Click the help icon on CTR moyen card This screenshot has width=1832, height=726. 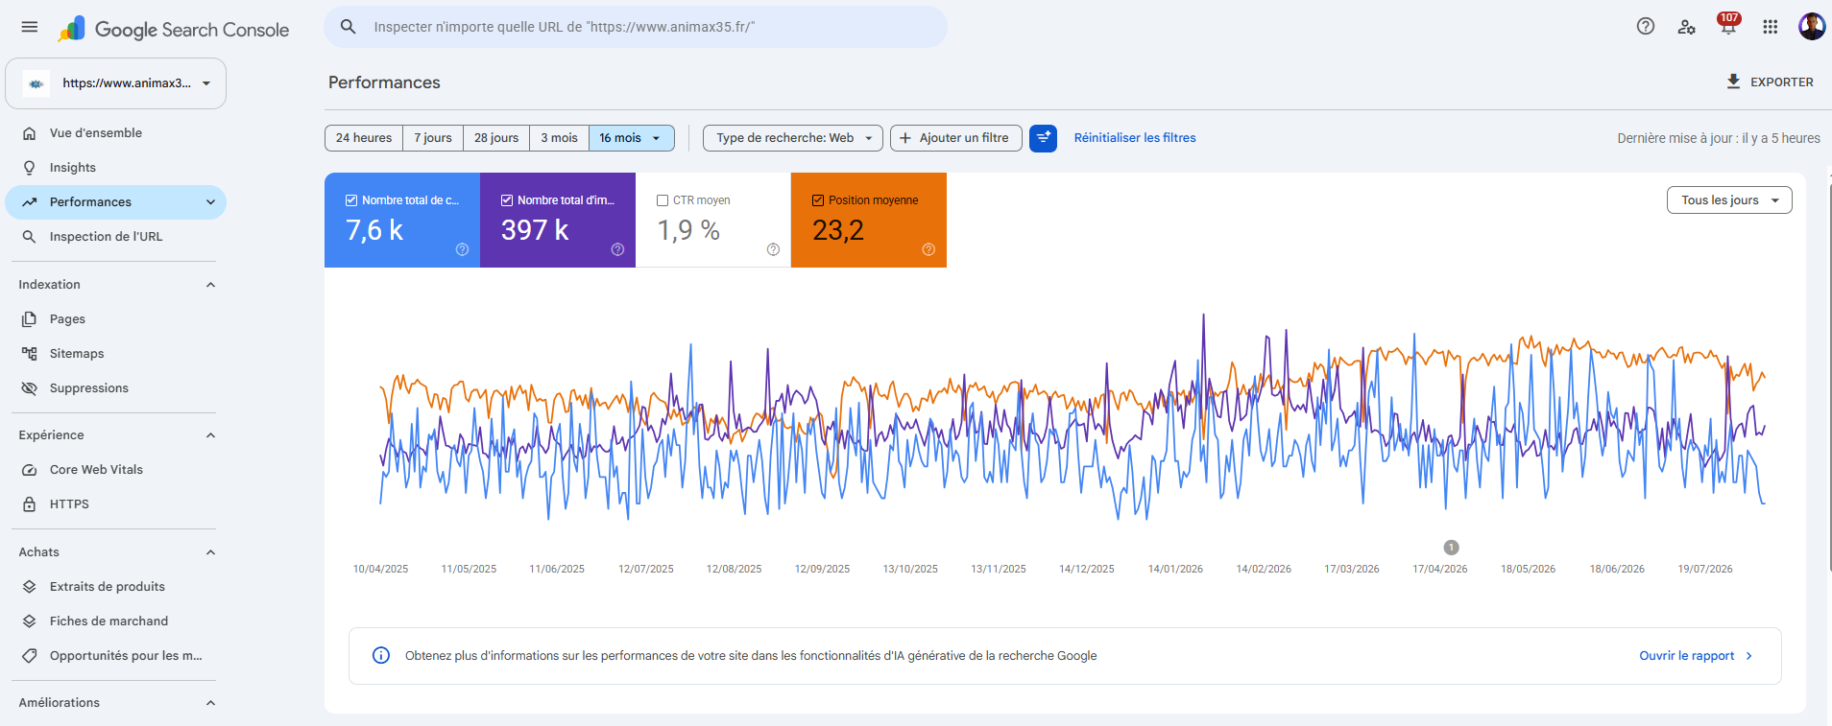773,249
